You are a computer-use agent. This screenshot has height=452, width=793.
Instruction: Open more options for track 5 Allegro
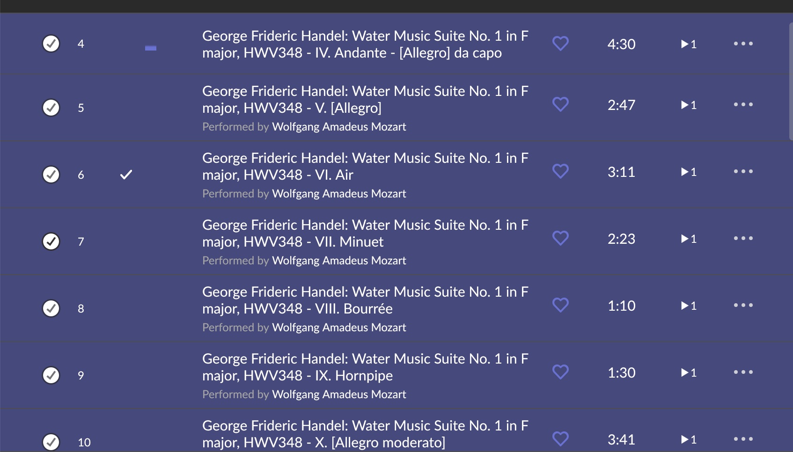click(x=743, y=104)
